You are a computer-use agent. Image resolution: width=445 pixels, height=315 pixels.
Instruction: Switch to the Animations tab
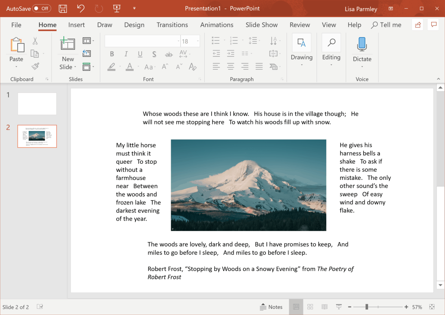pos(217,25)
